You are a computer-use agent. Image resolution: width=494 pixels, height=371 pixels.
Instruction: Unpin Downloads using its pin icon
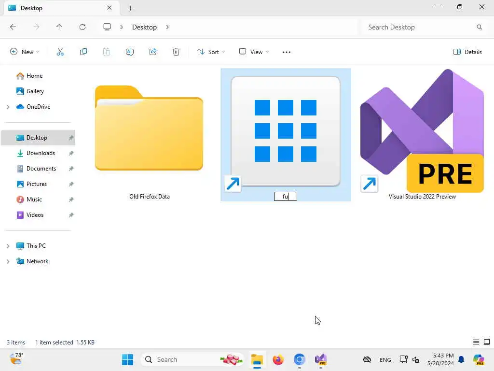click(71, 153)
